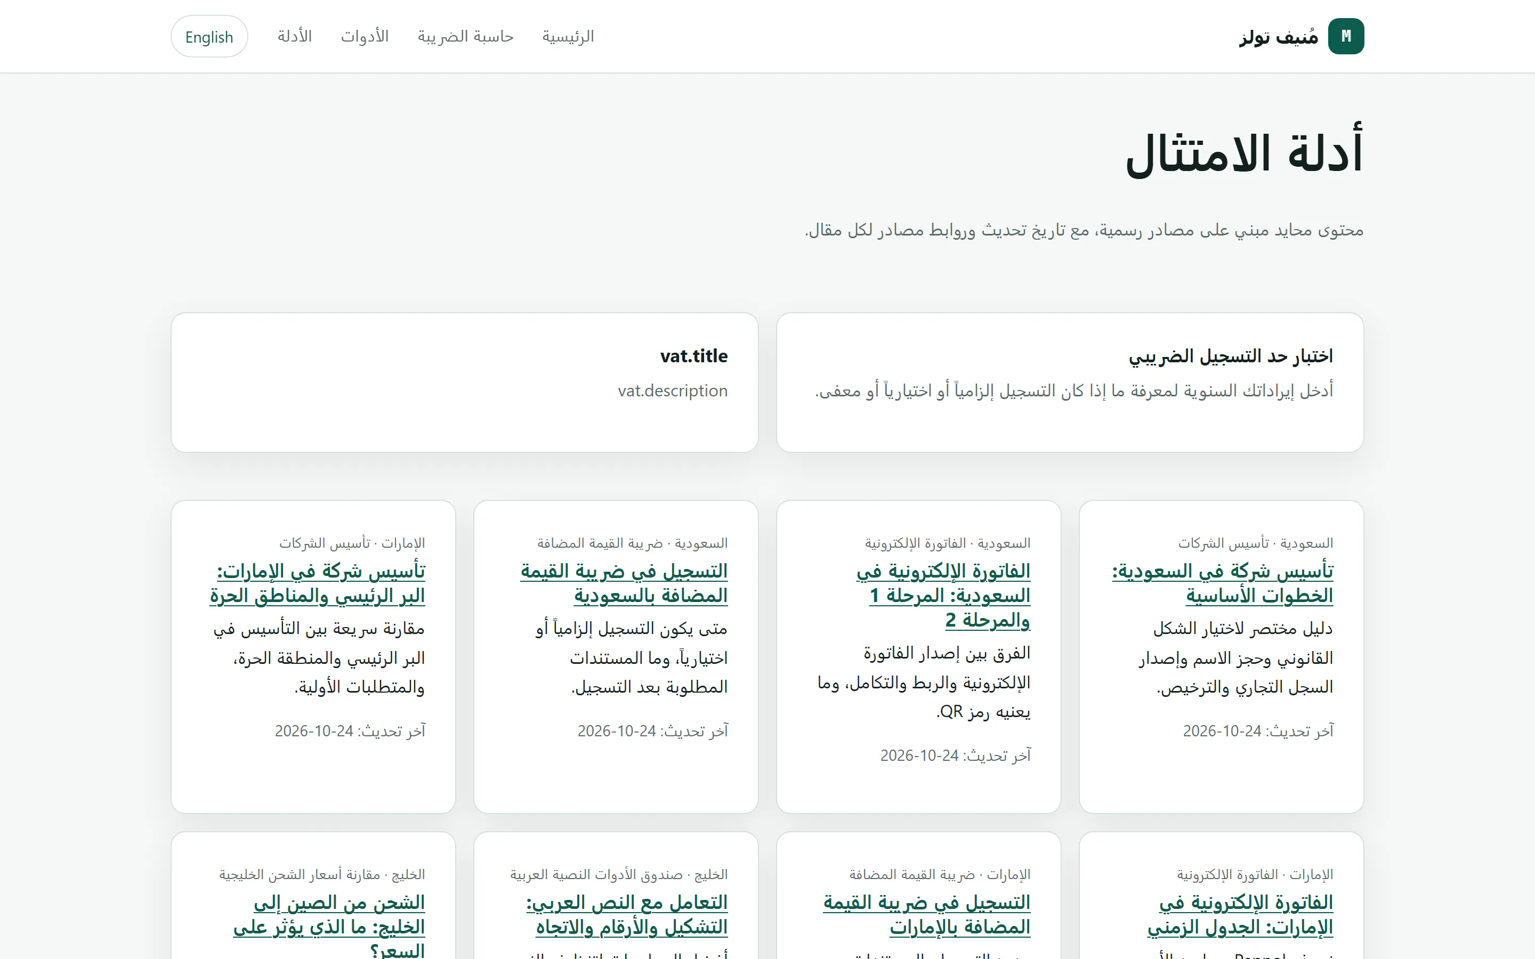Open guide تأسيس شركة في السعودية
This screenshot has width=1535, height=959.
(x=1222, y=583)
